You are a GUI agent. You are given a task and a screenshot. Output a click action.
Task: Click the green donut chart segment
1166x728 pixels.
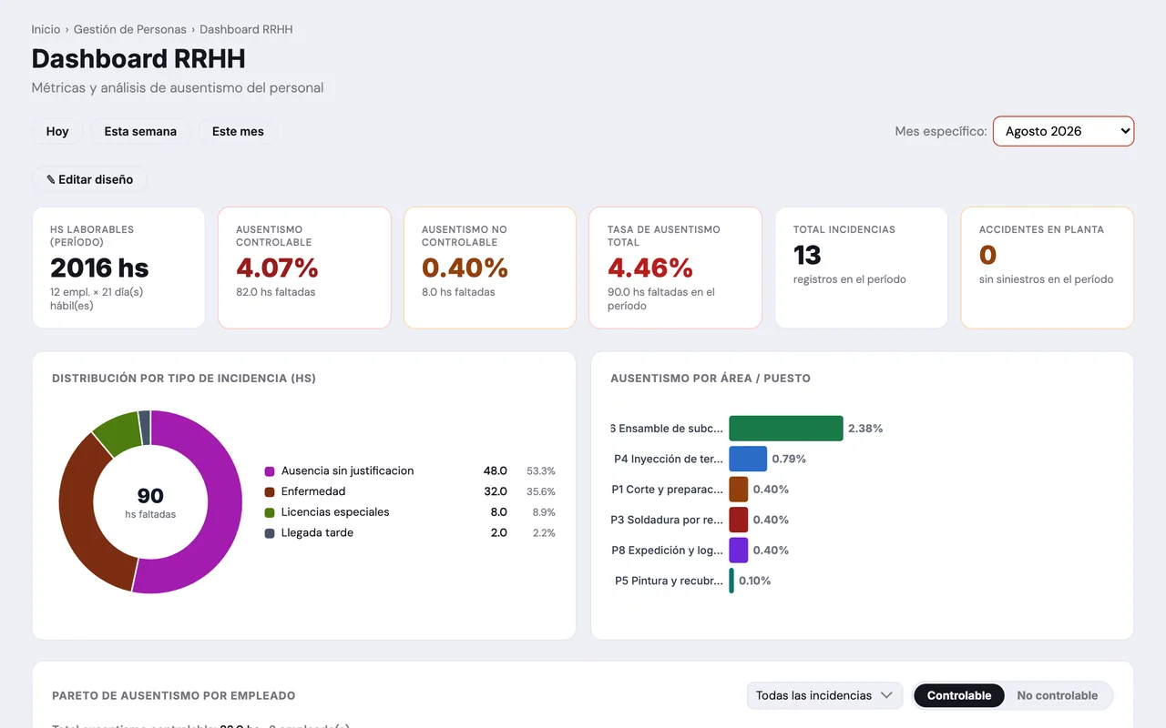(x=118, y=433)
